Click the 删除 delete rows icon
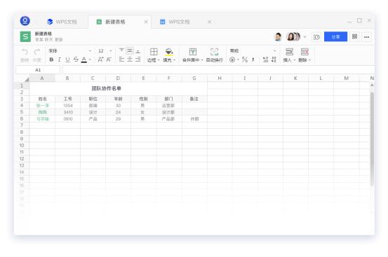 (305, 52)
